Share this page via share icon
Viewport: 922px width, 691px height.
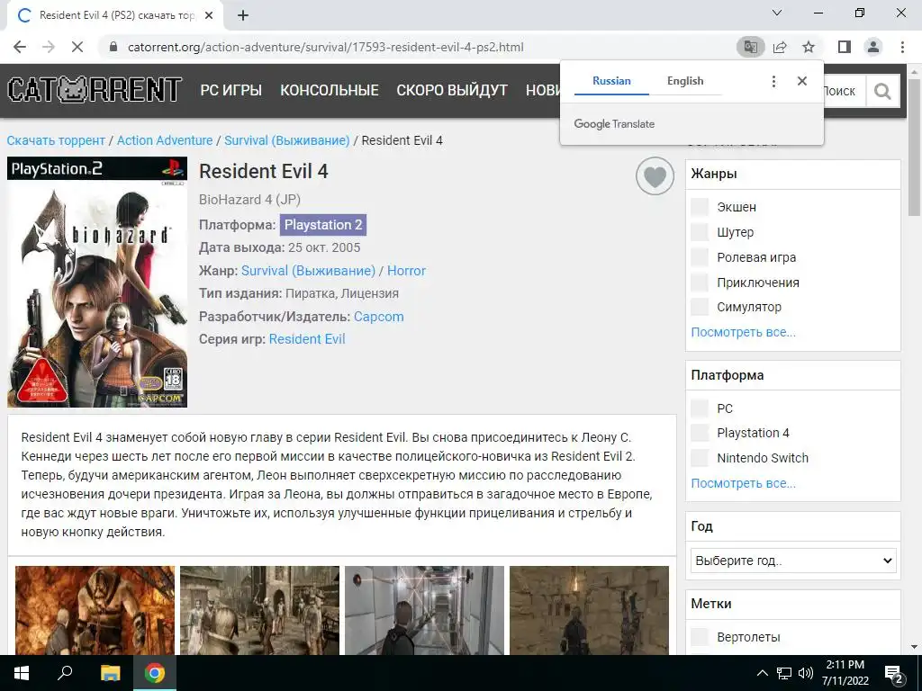(780, 47)
